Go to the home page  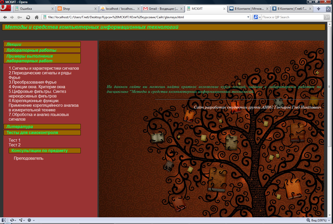(x=37, y=17)
